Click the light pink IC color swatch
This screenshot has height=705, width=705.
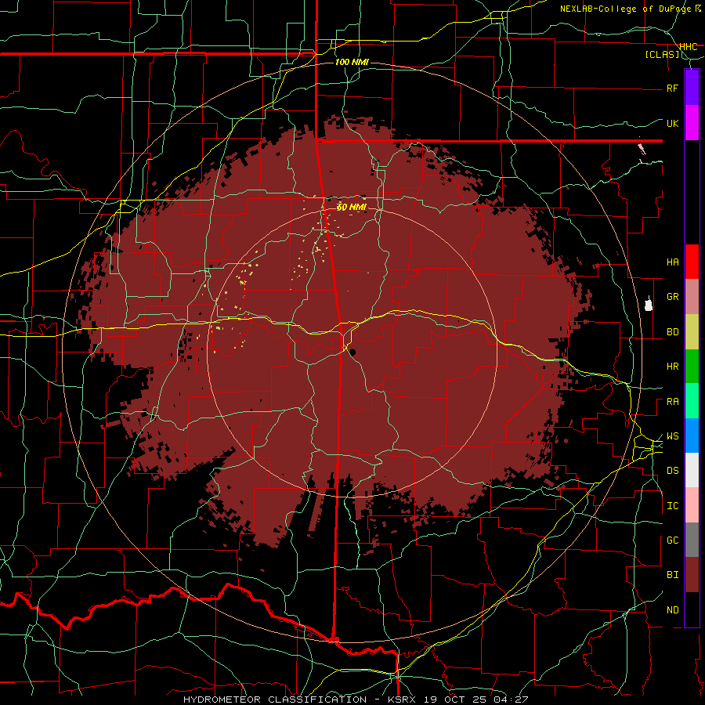coord(692,505)
